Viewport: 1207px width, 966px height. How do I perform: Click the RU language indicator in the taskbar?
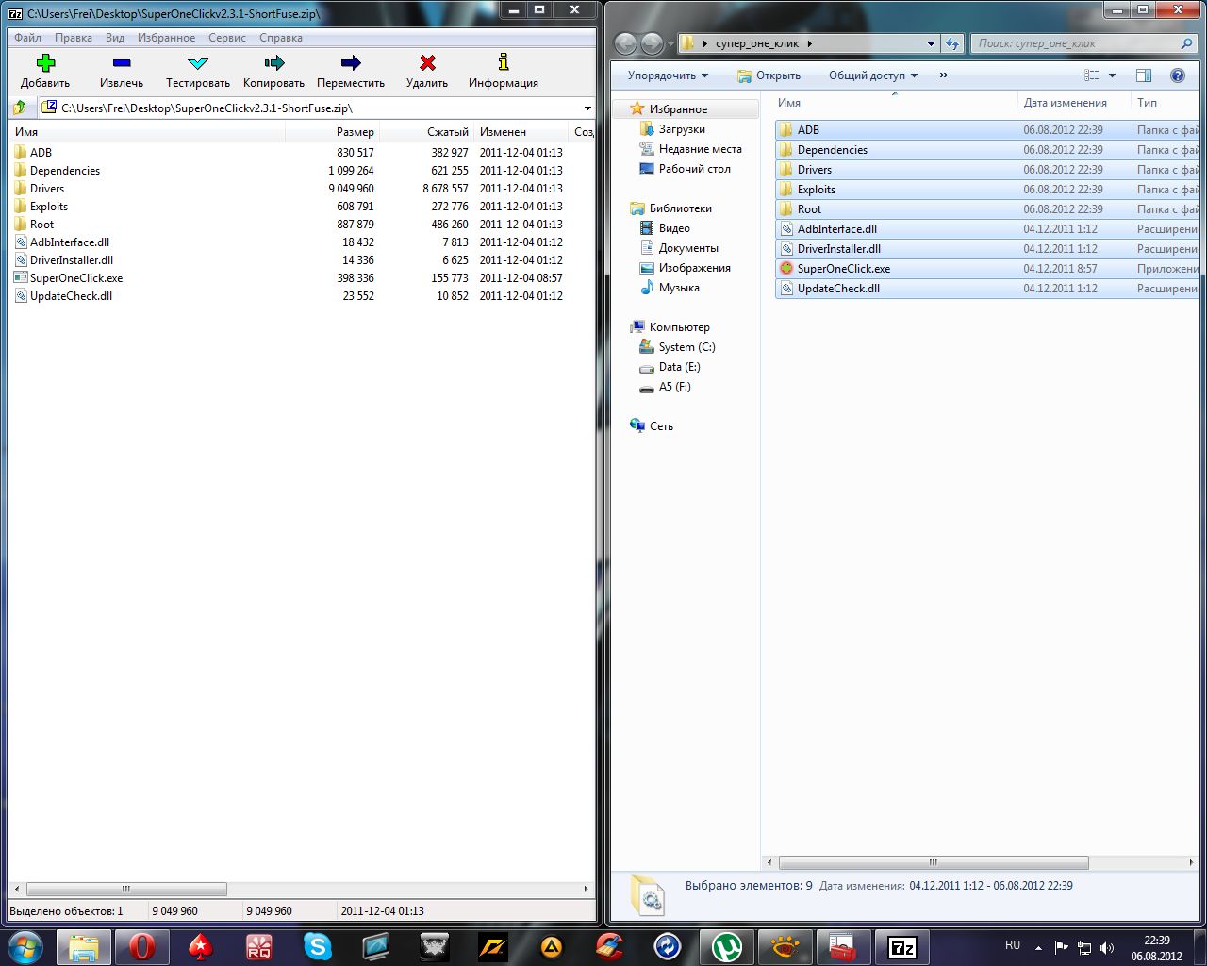(1013, 945)
